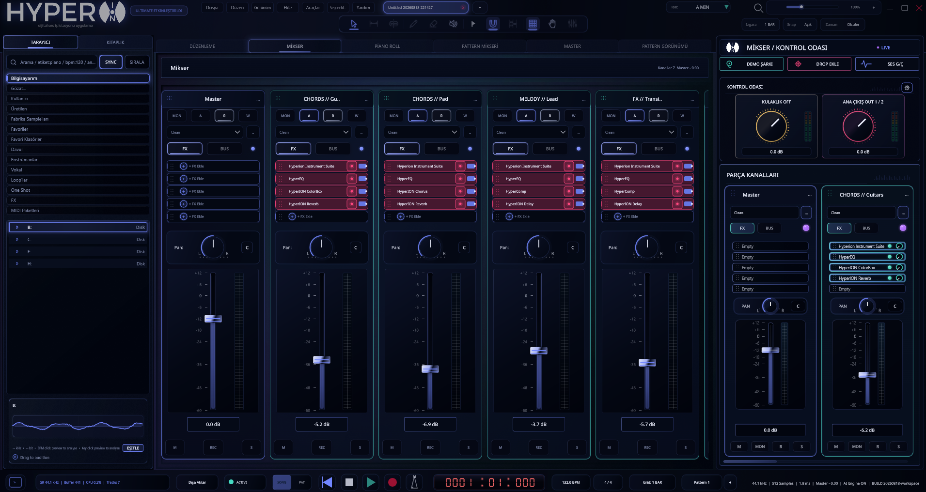Open the Dosya menu
Image resolution: width=926 pixels, height=492 pixels.
(x=212, y=8)
